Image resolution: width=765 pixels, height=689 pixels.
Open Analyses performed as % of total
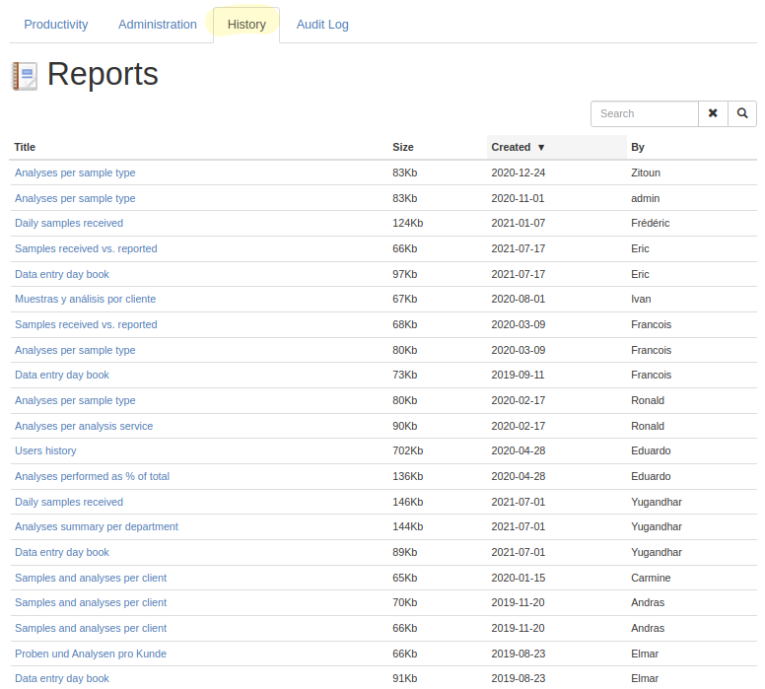[92, 476]
